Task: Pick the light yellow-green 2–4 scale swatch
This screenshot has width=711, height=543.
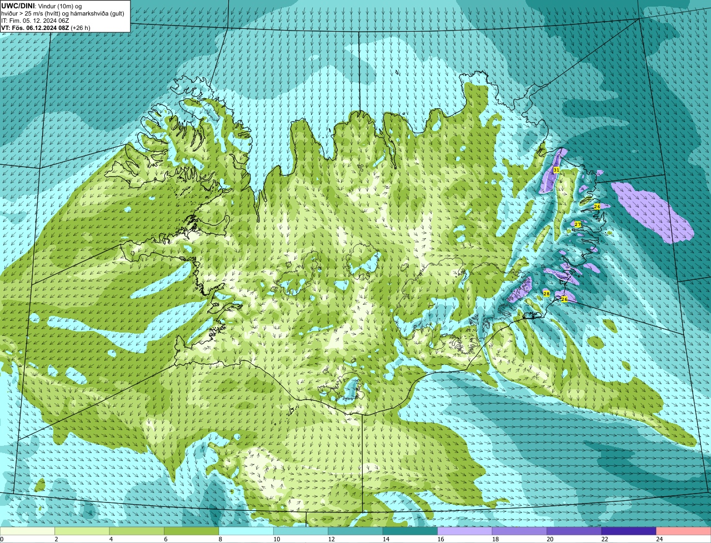Action: 82,531
